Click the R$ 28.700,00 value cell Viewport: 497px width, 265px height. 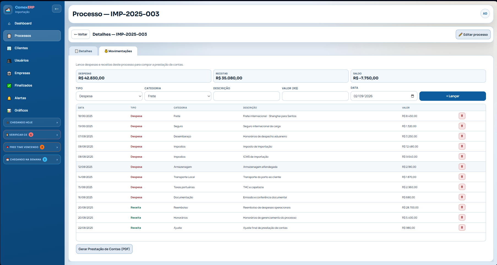pyautogui.click(x=410, y=208)
